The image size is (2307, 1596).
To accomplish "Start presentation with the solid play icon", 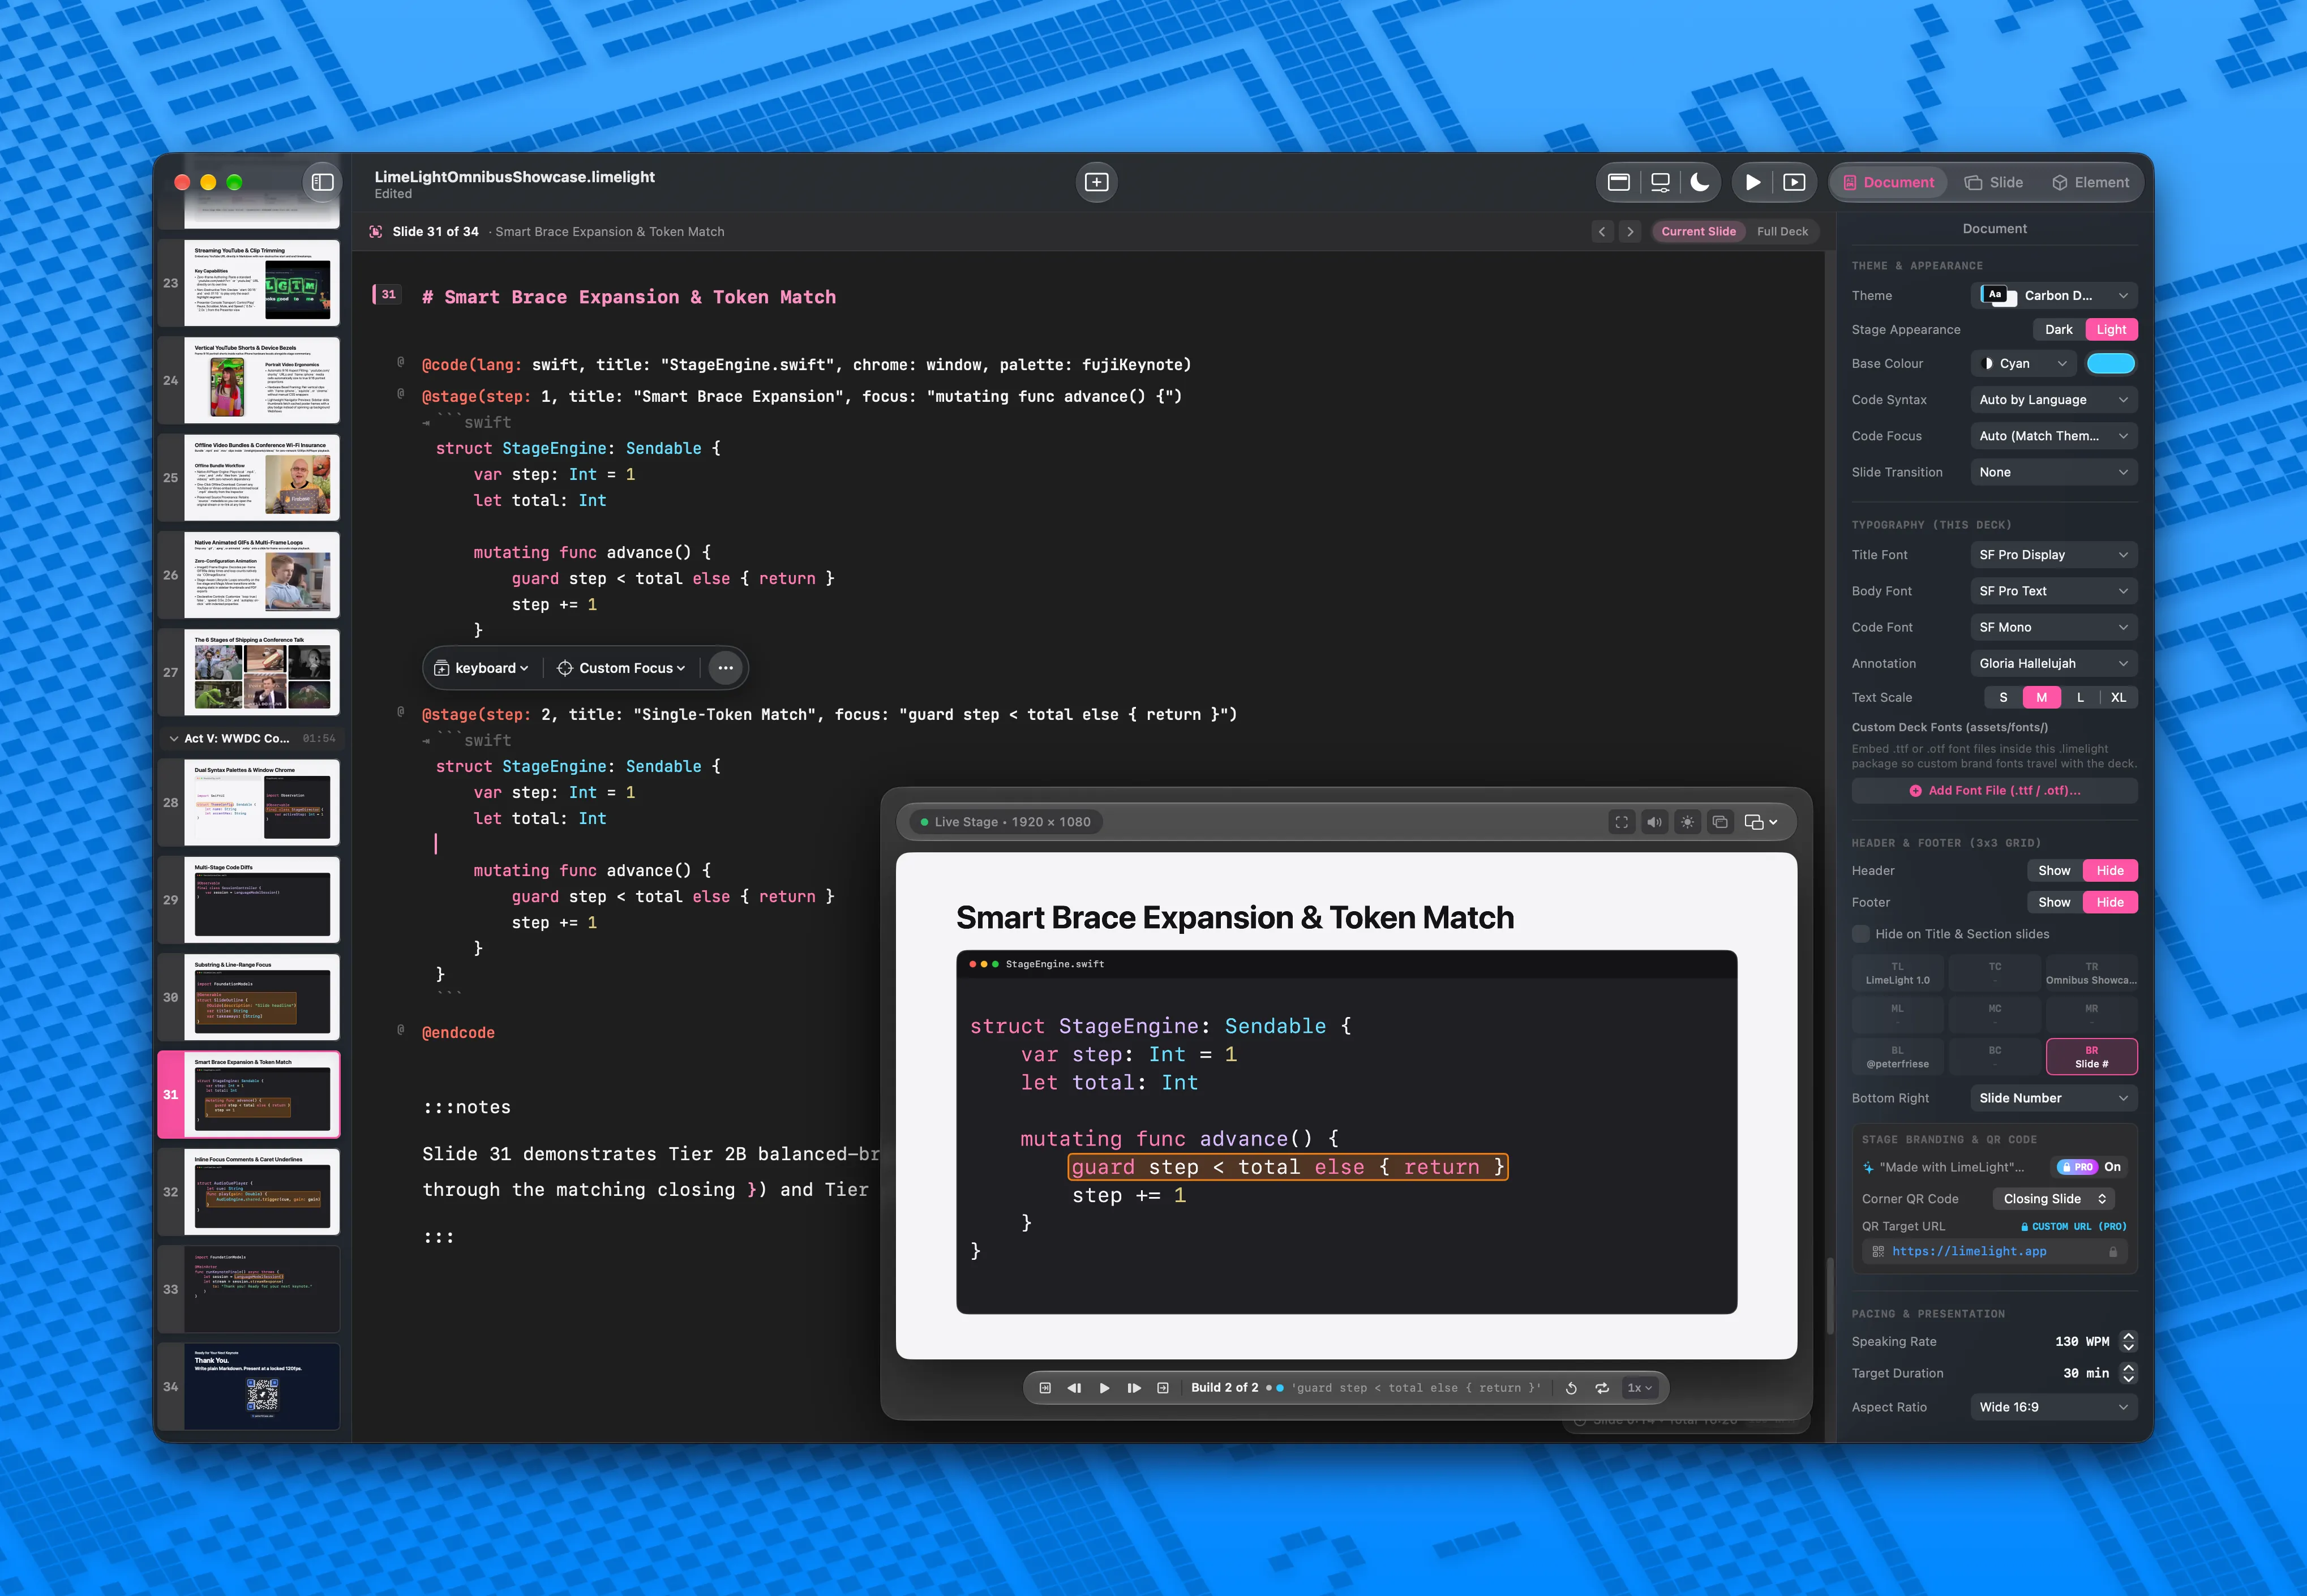I will pyautogui.click(x=1752, y=182).
